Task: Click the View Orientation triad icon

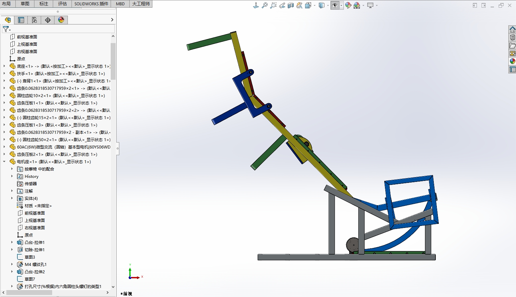Action: coord(256,5)
